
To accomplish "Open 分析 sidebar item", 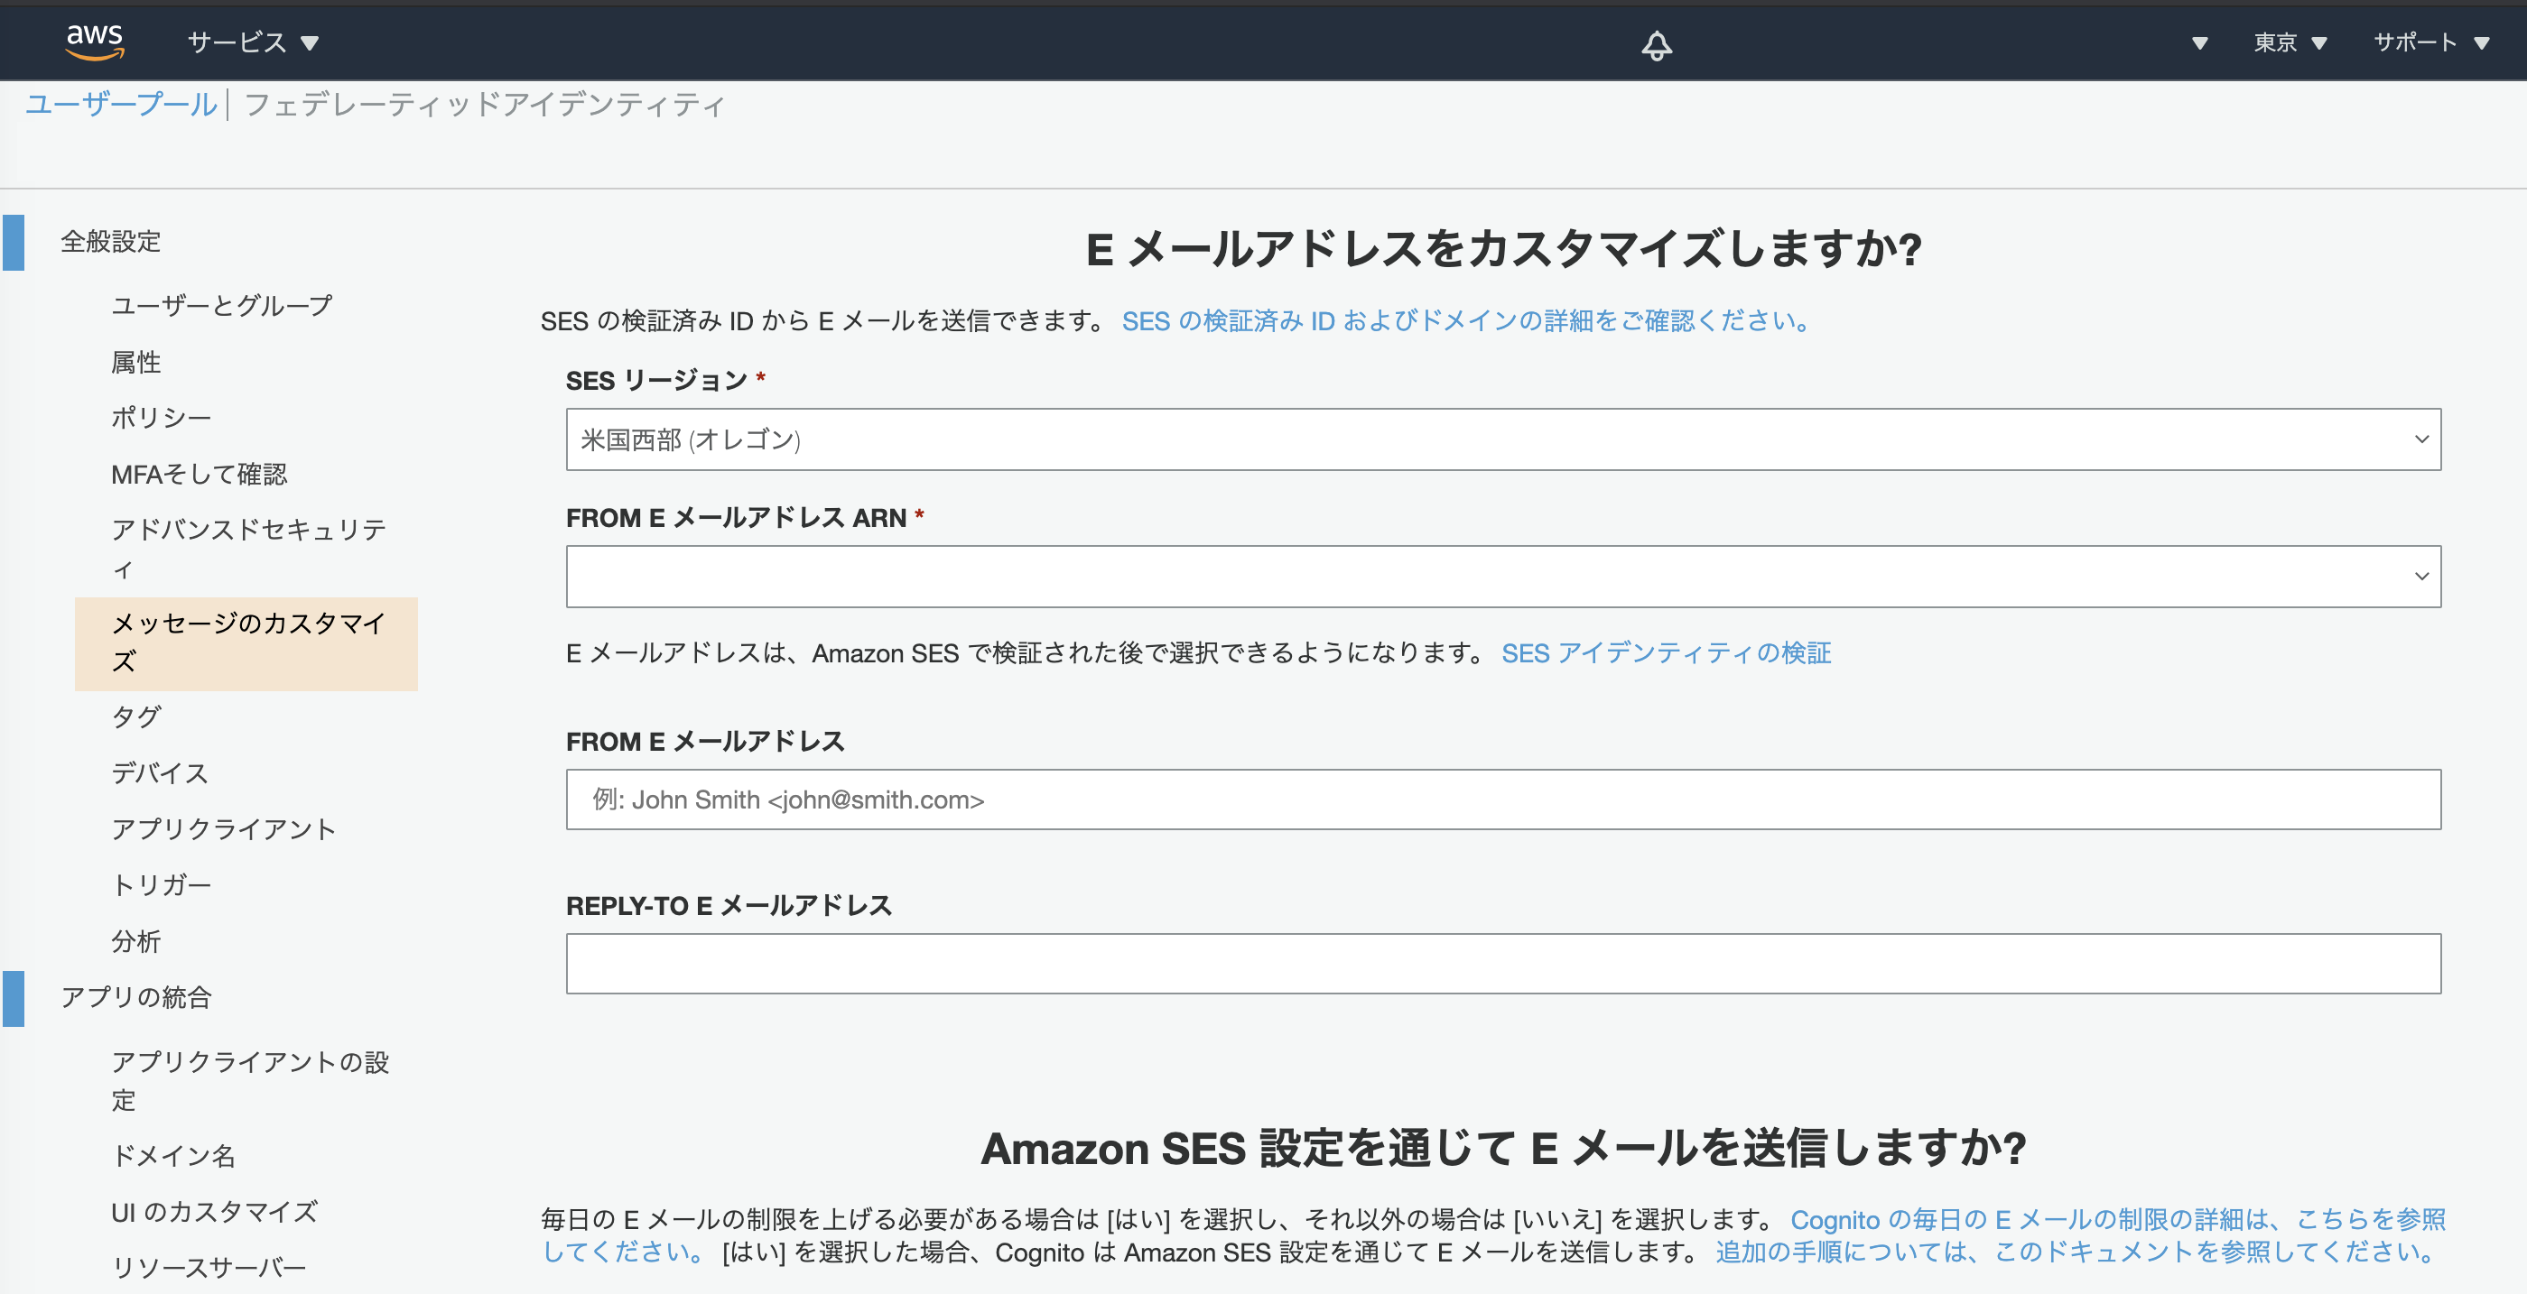I will tap(136, 942).
